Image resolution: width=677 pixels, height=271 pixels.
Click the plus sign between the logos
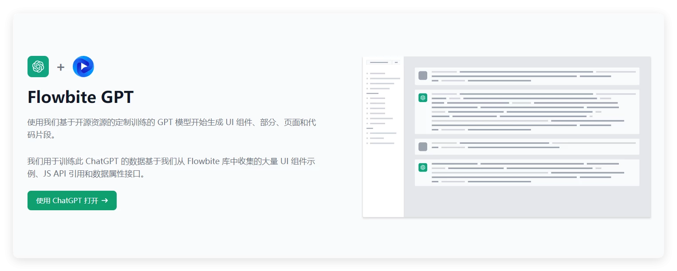[x=61, y=67]
